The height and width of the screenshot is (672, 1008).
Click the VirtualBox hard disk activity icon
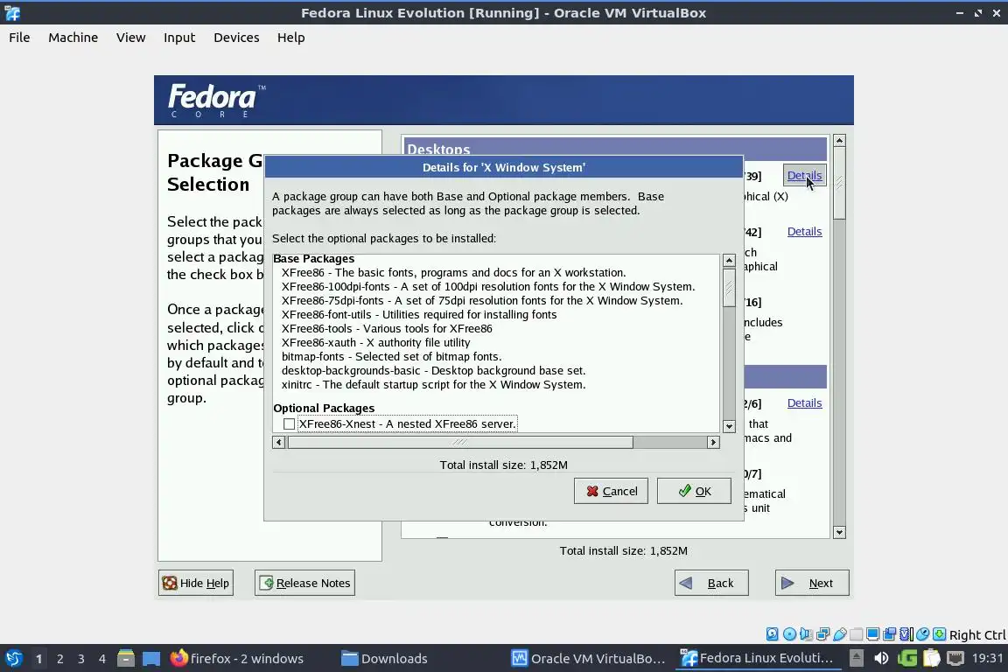tap(772, 634)
